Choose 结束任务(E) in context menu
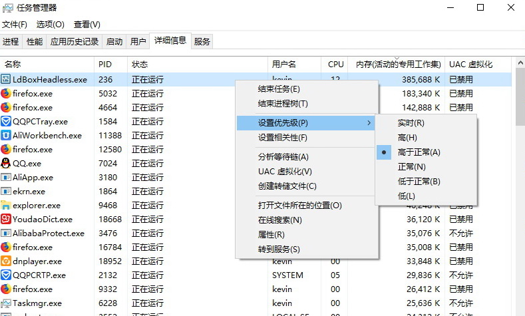Image resolution: width=525 pixels, height=316 pixels. (307, 89)
